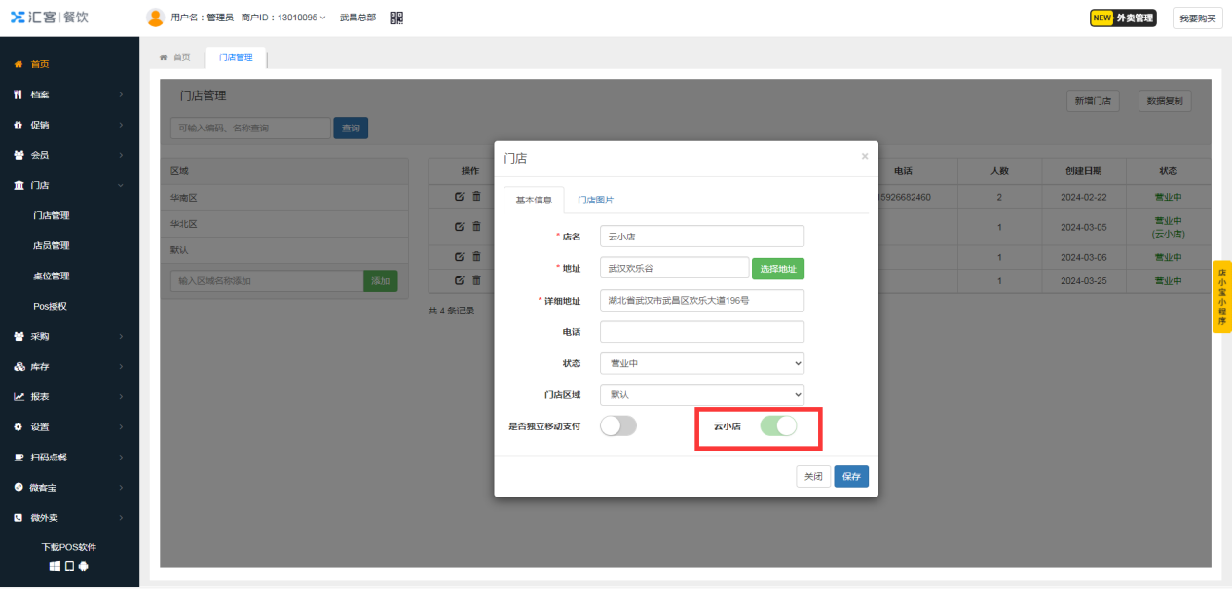Click inside the 电话 phone input field
The image size is (1232, 589).
click(701, 331)
